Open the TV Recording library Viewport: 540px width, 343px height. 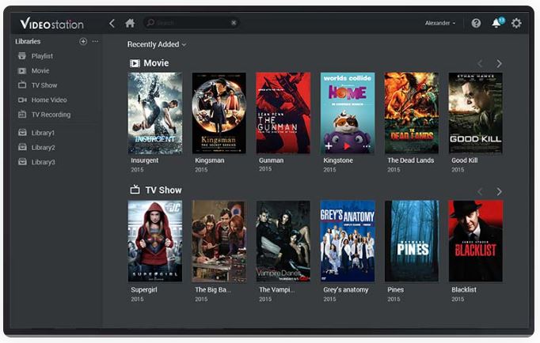51,115
